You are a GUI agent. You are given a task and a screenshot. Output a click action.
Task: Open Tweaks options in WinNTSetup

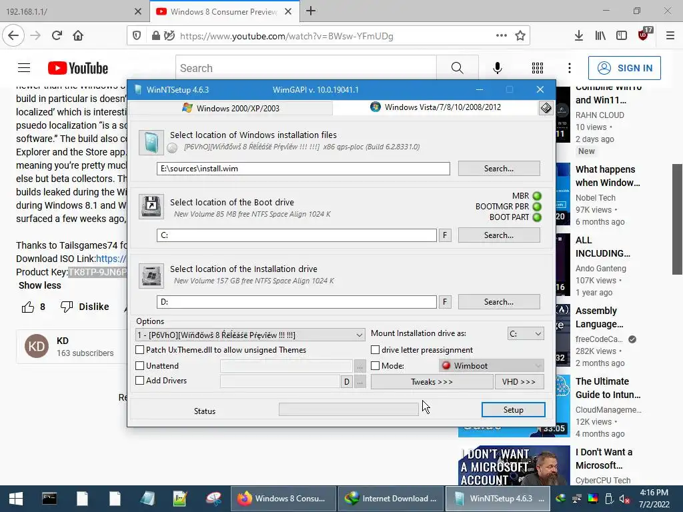coord(432,382)
